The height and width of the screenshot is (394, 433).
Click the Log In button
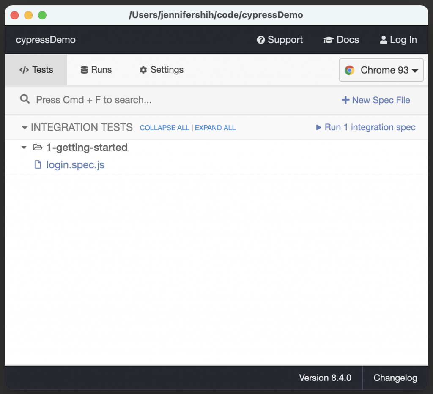coord(398,40)
